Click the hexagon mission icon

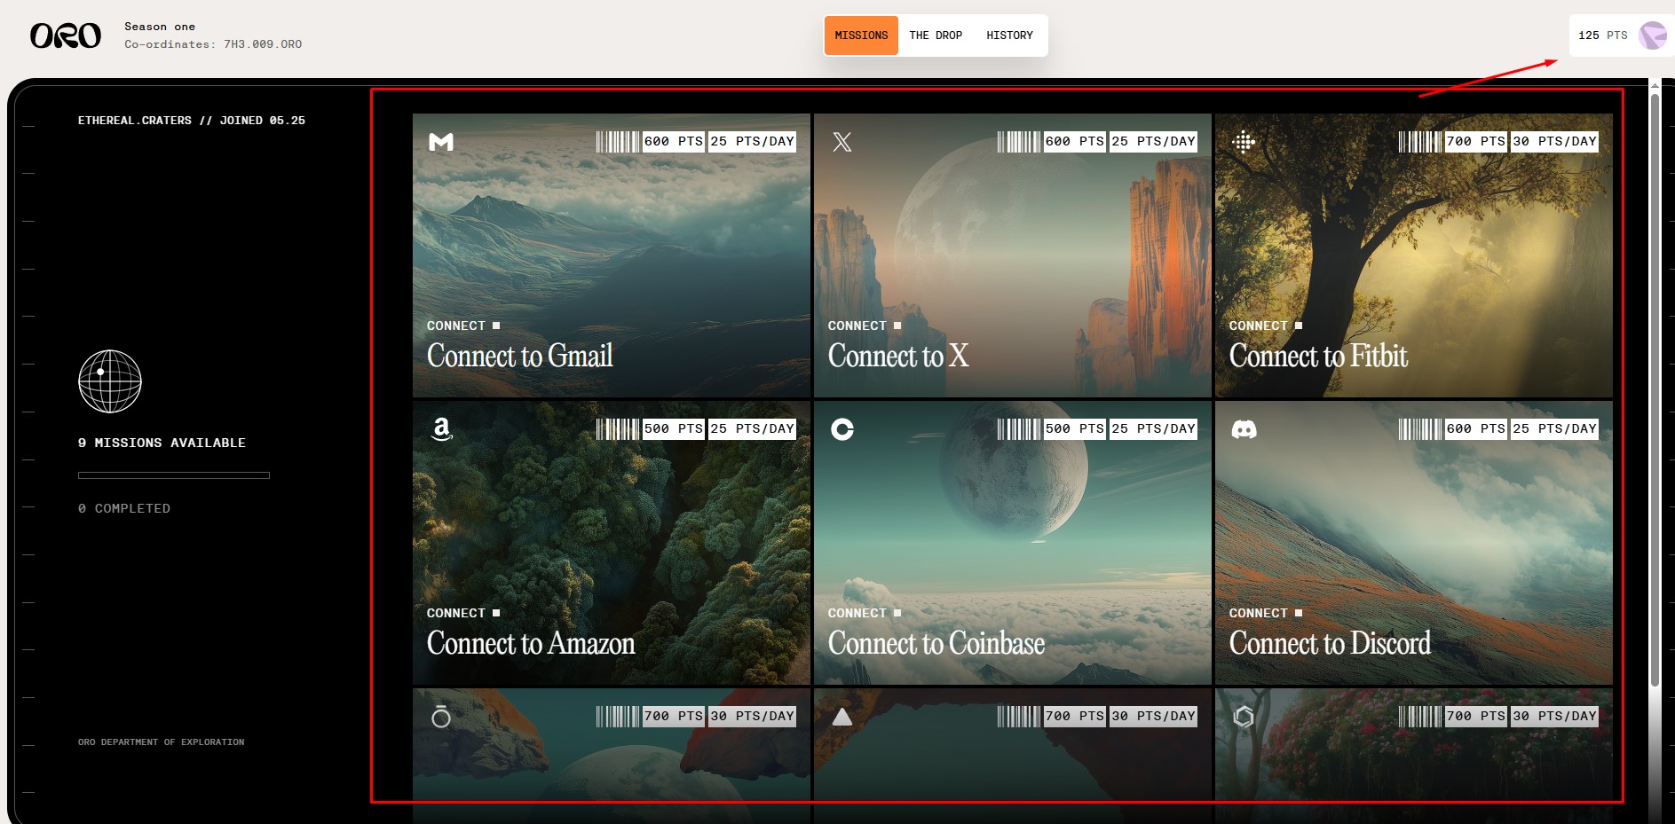[x=1244, y=717]
